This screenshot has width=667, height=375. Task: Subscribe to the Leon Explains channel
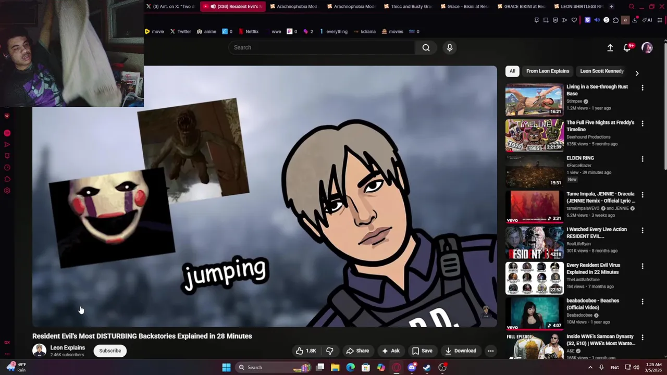point(110,351)
